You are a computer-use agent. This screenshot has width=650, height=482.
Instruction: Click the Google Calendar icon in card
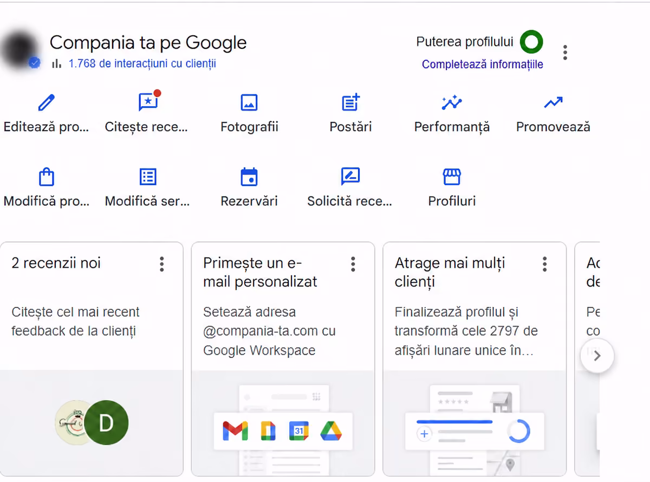(299, 431)
